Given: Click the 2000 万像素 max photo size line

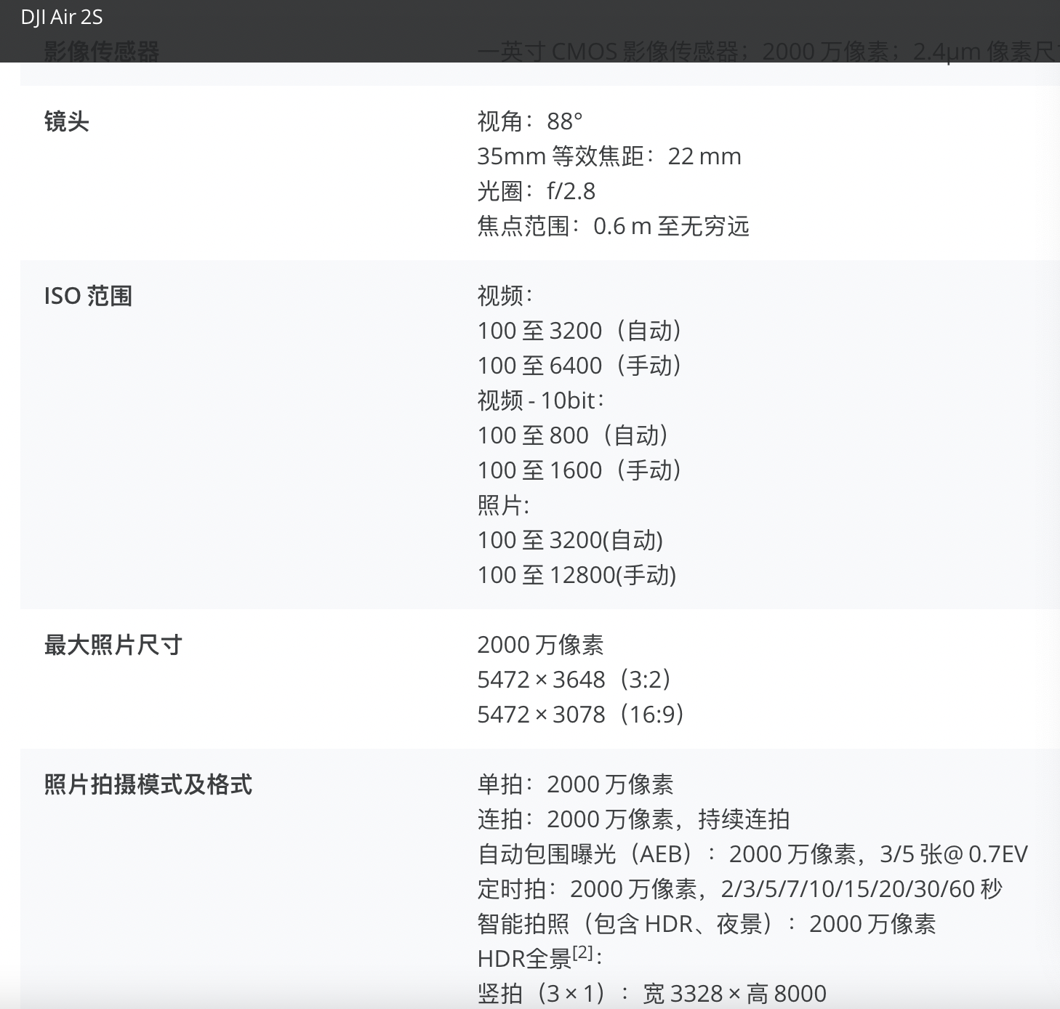Looking at the screenshot, I should (540, 645).
